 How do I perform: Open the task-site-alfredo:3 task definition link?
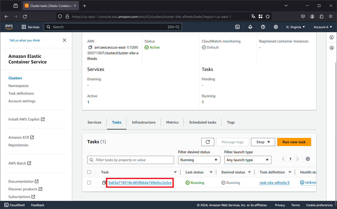[275, 183]
